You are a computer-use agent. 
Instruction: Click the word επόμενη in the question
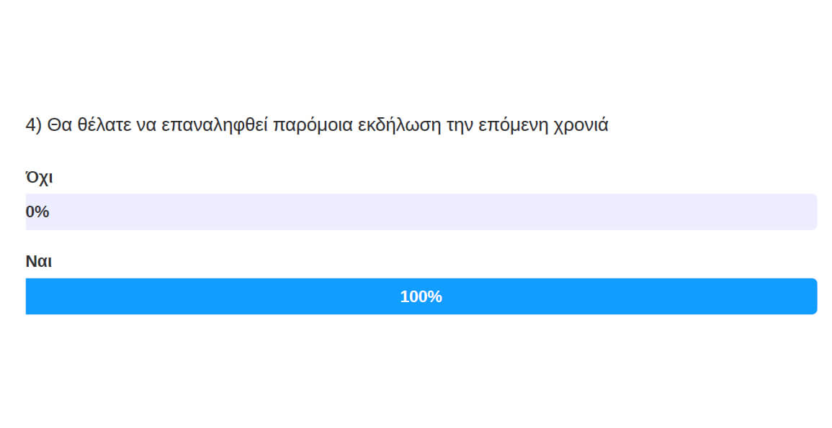[x=513, y=125]
